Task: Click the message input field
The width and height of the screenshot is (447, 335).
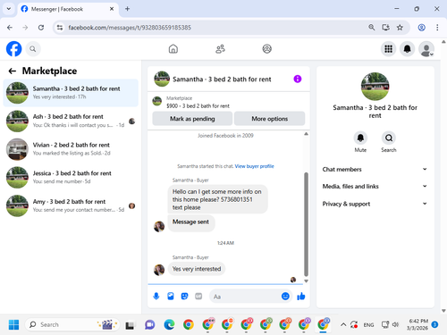Action: (246, 297)
